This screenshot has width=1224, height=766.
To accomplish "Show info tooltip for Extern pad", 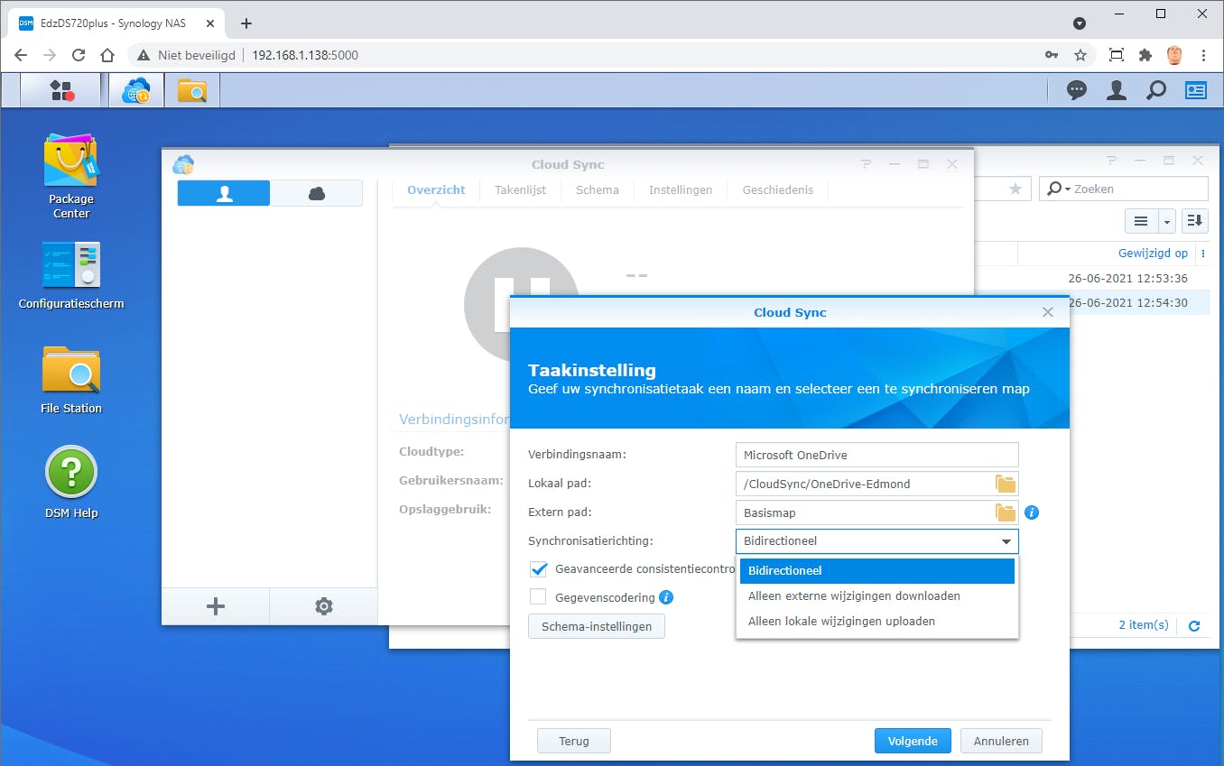I will click(1032, 512).
